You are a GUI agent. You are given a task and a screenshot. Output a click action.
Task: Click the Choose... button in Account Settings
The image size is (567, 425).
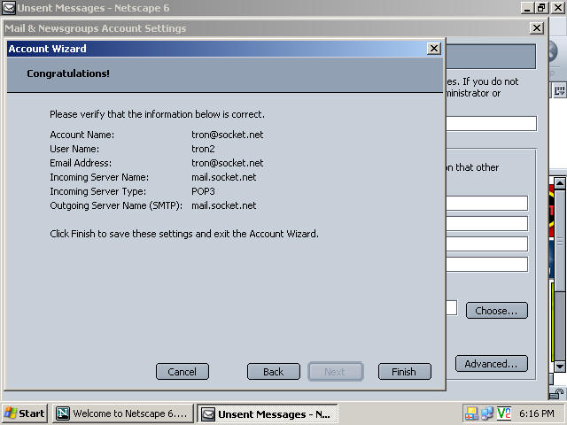[496, 311]
